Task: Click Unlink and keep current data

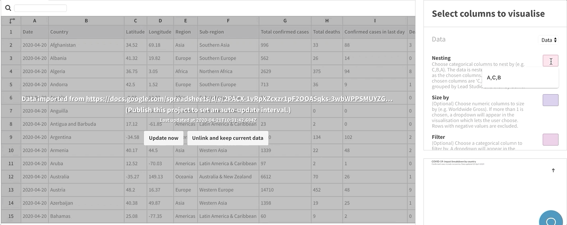Action: click(228, 138)
